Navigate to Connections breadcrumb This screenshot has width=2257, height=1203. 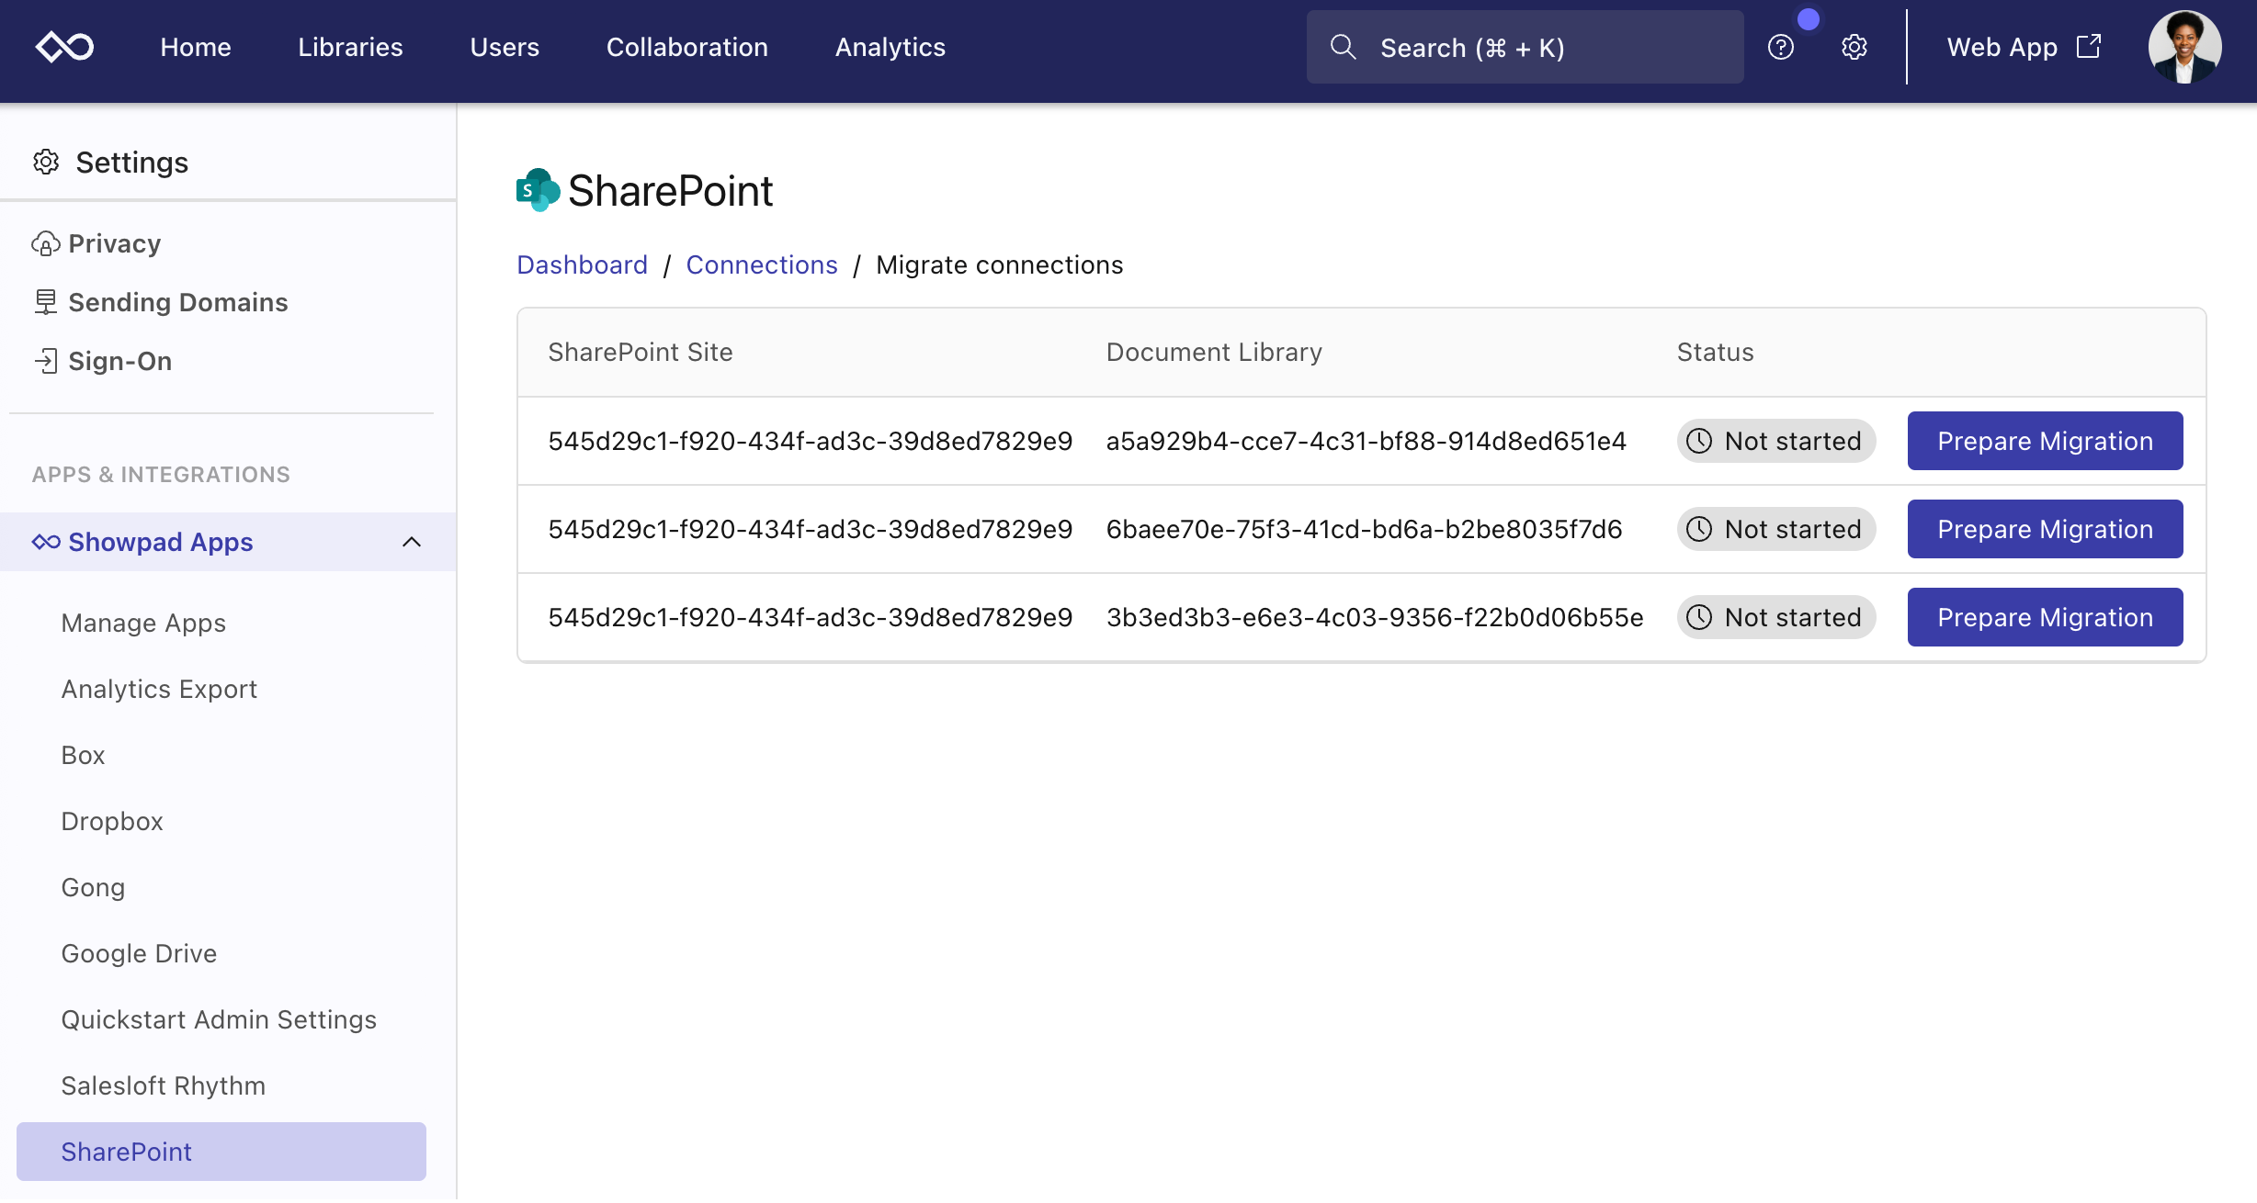[x=761, y=264]
